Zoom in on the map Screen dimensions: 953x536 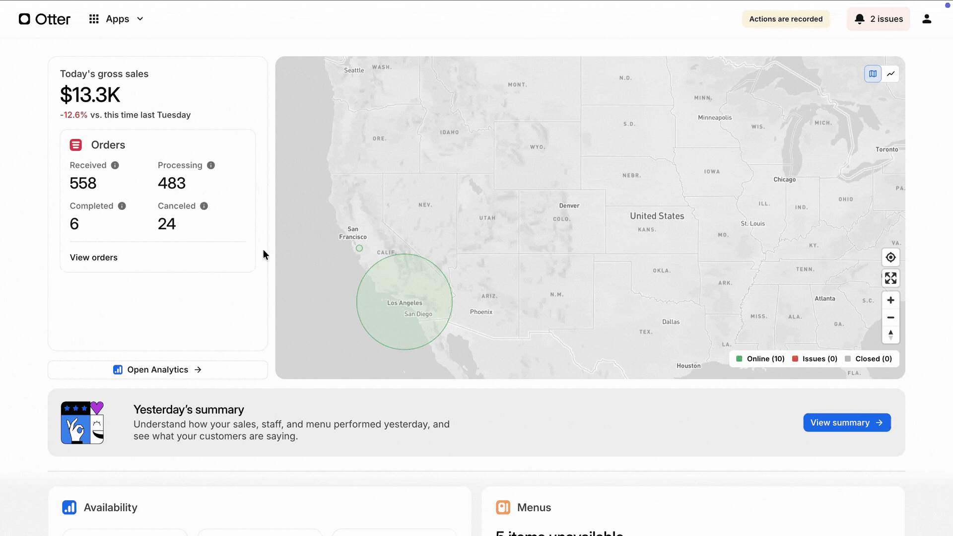890,300
